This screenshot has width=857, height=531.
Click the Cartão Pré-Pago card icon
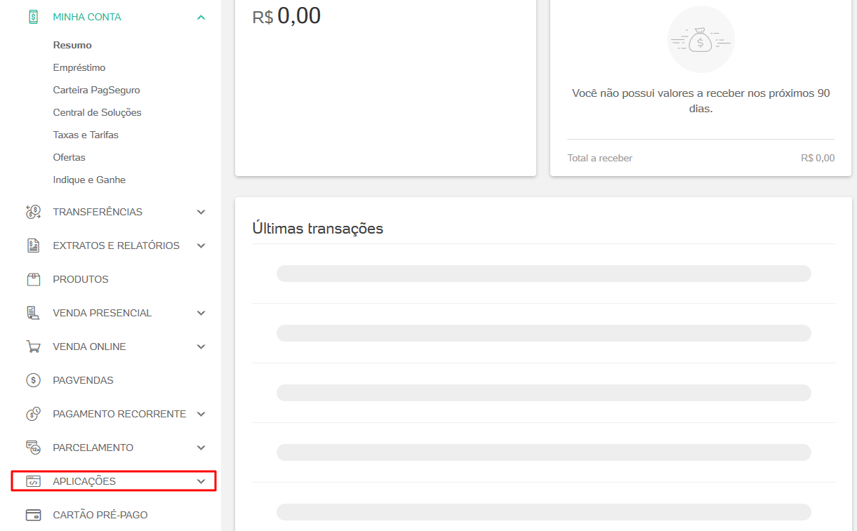point(33,515)
